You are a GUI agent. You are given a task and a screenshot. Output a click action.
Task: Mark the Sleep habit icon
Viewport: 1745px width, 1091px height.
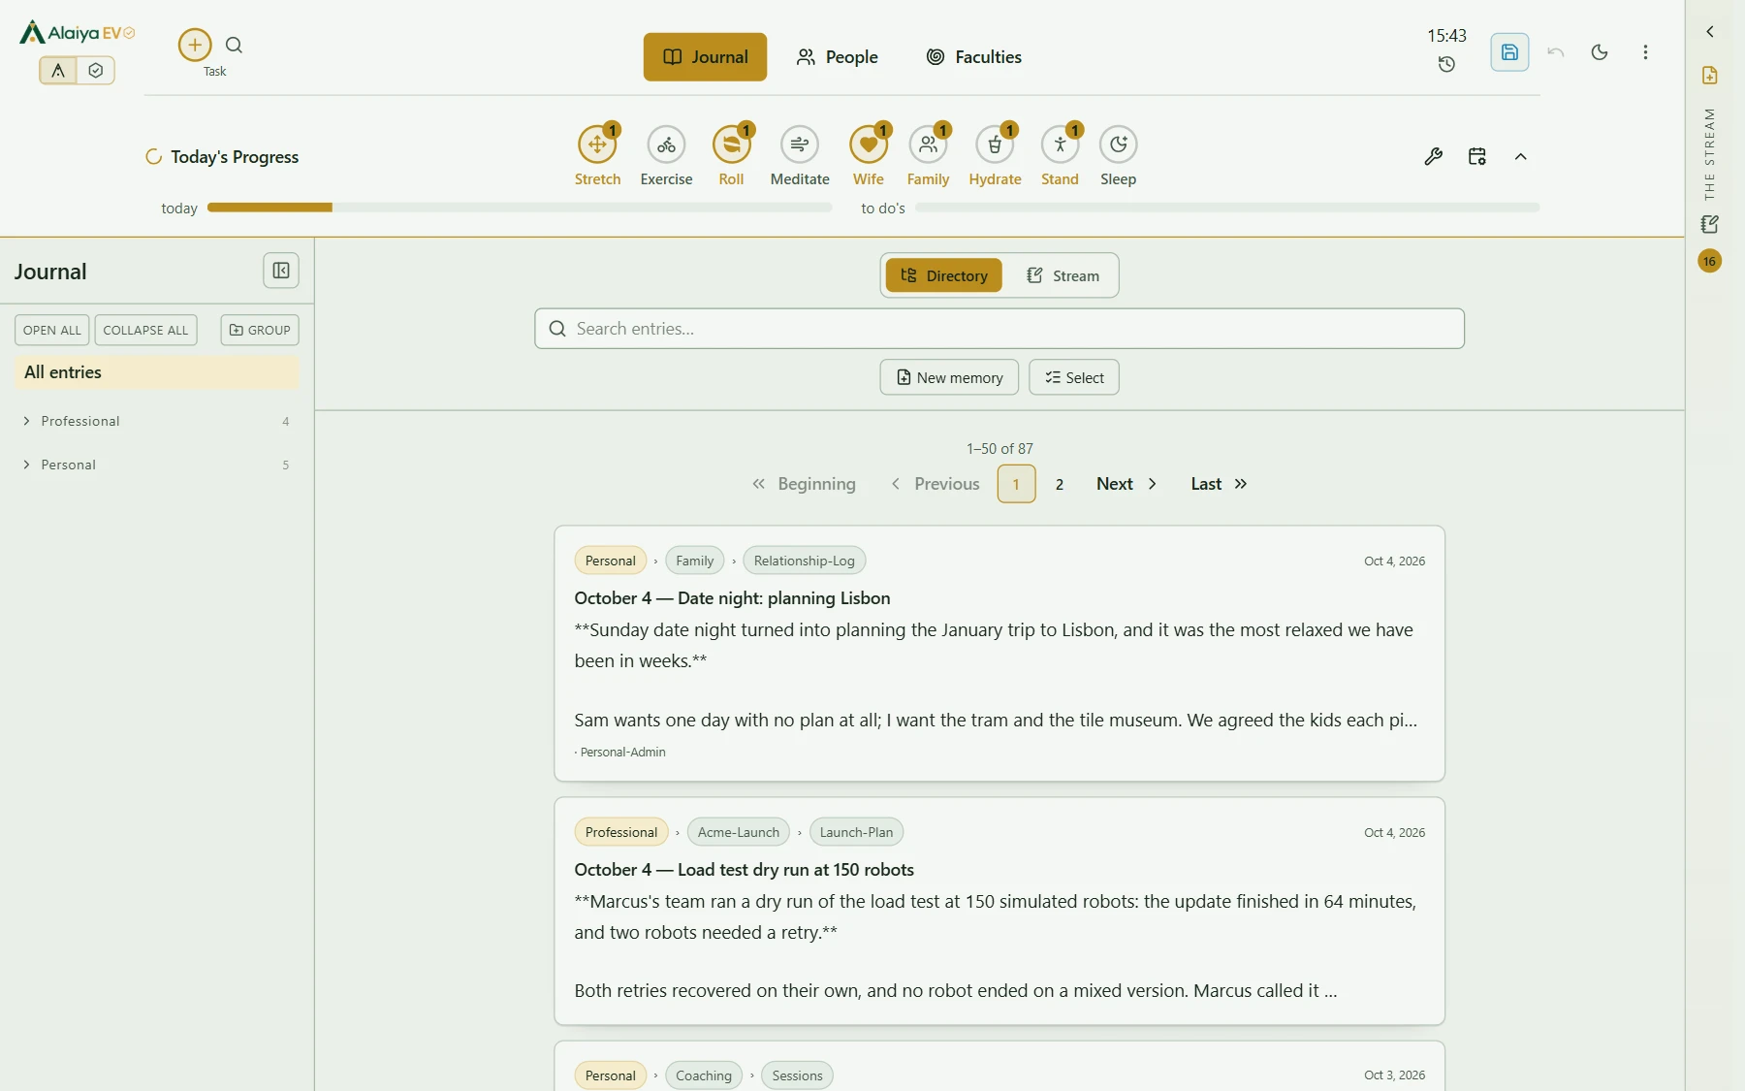coord(1118,144)
